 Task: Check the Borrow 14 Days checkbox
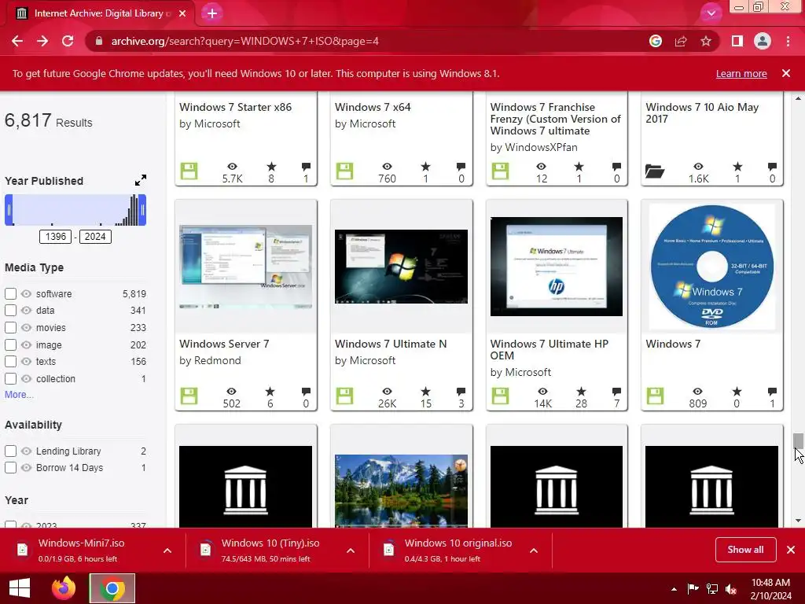[x=10, y=468]
